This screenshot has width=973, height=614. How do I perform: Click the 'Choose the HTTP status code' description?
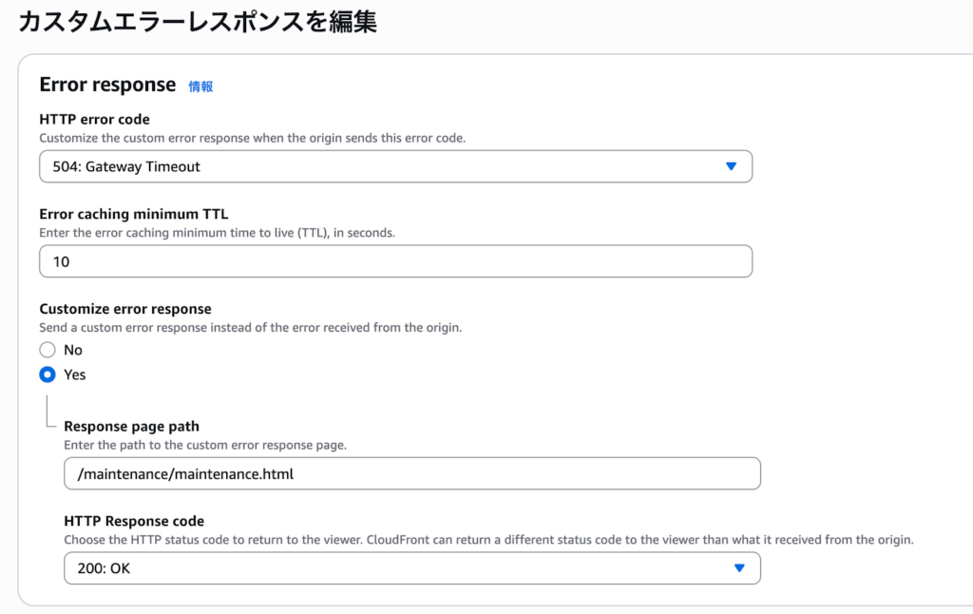pyautogui.click(x=488, y=540)
